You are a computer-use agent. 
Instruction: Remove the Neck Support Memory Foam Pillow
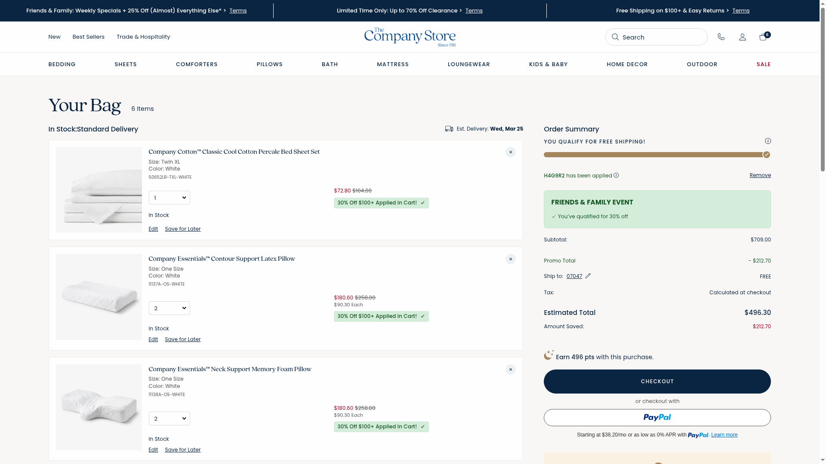pos(510,369)
